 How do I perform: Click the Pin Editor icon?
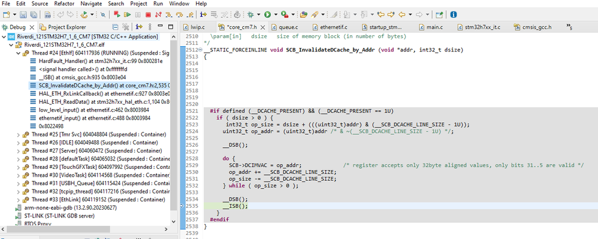(439, 14)
